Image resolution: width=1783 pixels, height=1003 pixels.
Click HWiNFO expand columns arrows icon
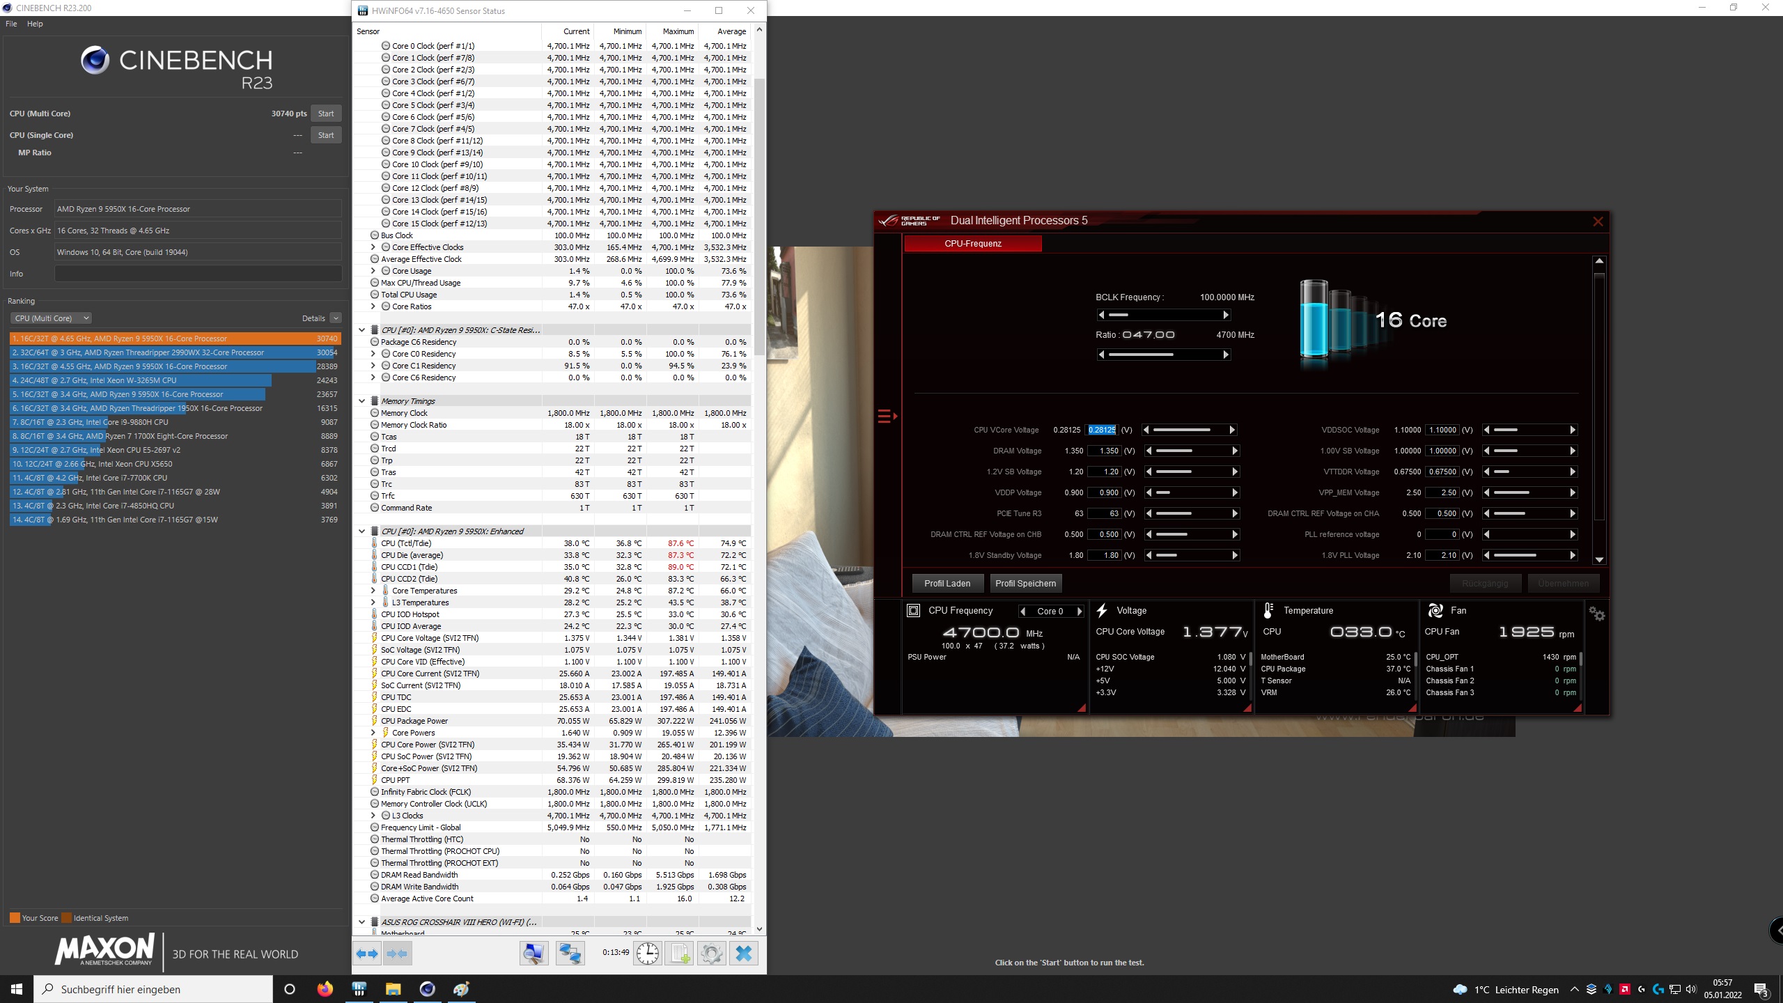[x=367, y=954]
